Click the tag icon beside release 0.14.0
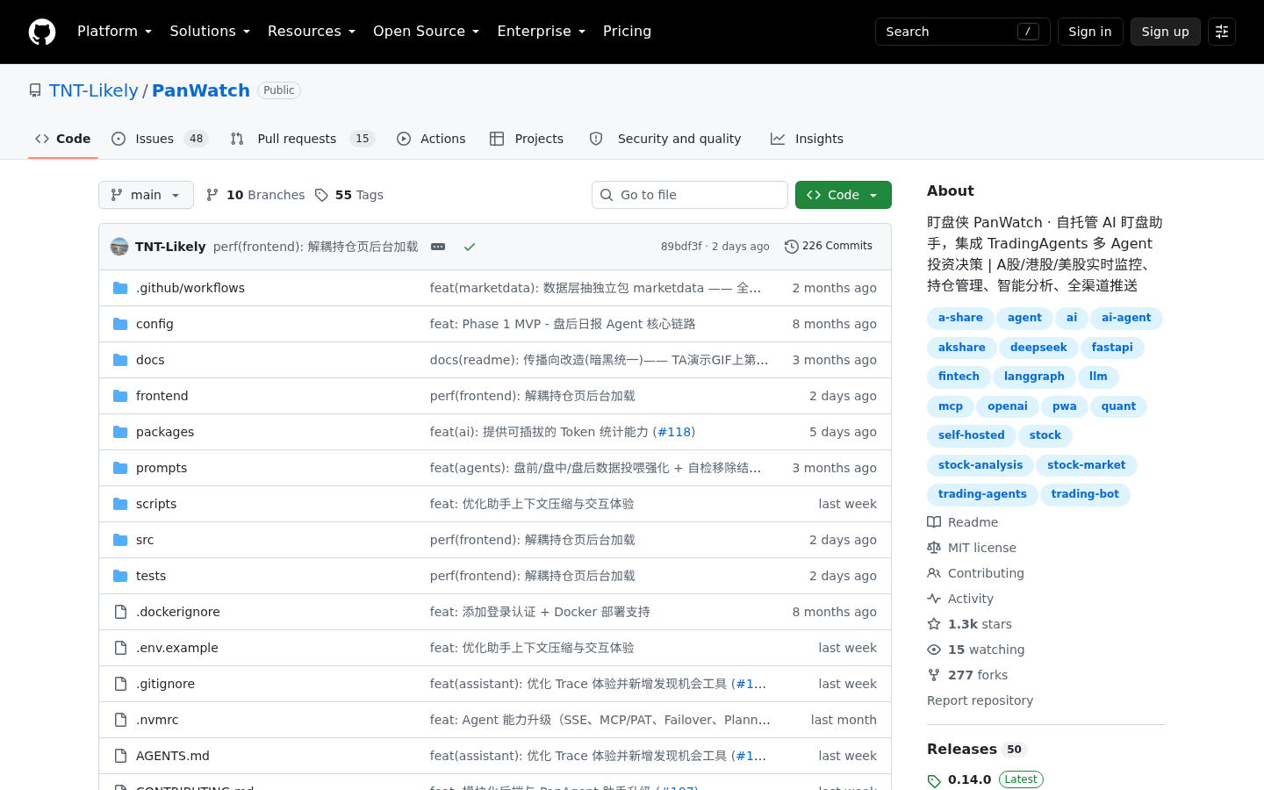The height and width of the screenshot is (790, 1264). [x=934, y=780]
